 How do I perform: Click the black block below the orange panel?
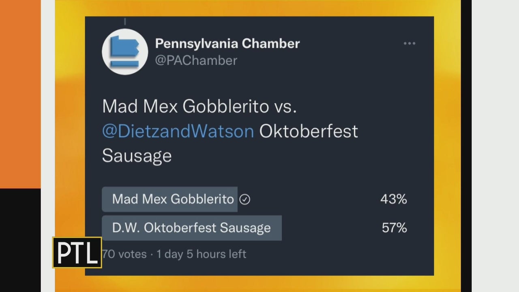[20, 239]
